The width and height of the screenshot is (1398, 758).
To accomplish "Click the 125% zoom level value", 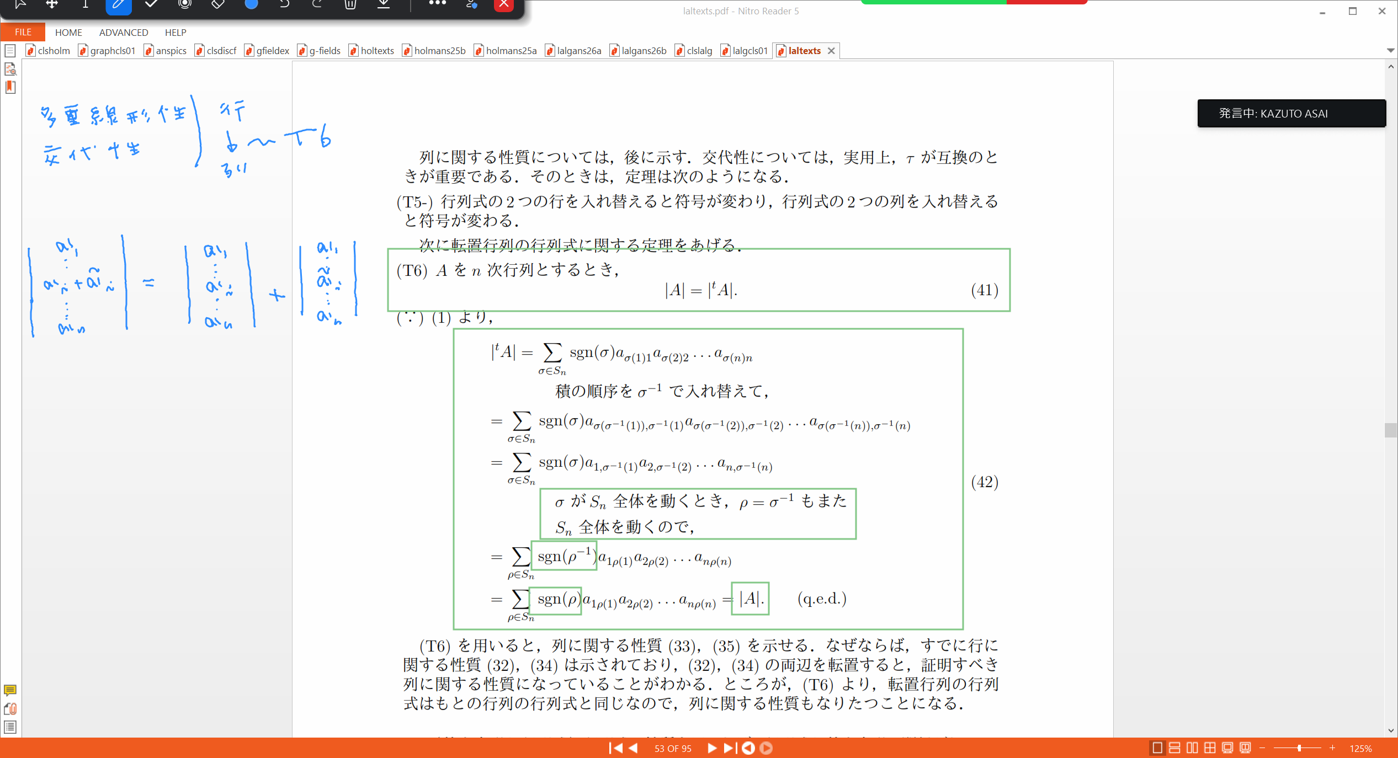I will pos(1360,749).
